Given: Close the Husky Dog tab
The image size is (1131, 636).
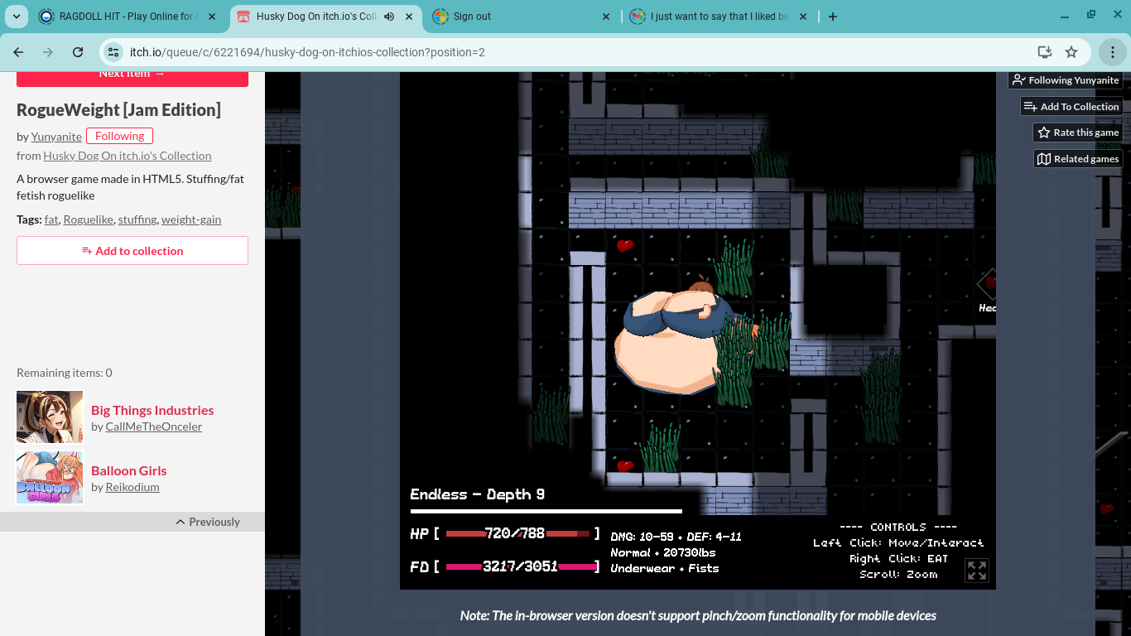Looking at the screenshot, I should click(x=409, y=17).
